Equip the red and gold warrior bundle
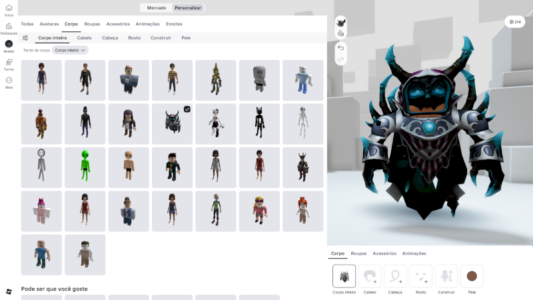Viewport: 533px width, 300px height. click(41, 124)
